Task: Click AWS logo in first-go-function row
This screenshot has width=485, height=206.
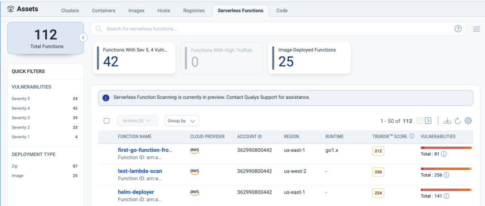Action: click(x=194, y=150)
